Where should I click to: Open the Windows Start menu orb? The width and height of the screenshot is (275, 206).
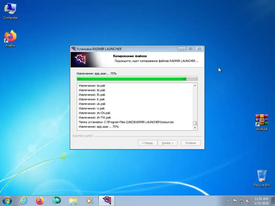click(7, 201)
